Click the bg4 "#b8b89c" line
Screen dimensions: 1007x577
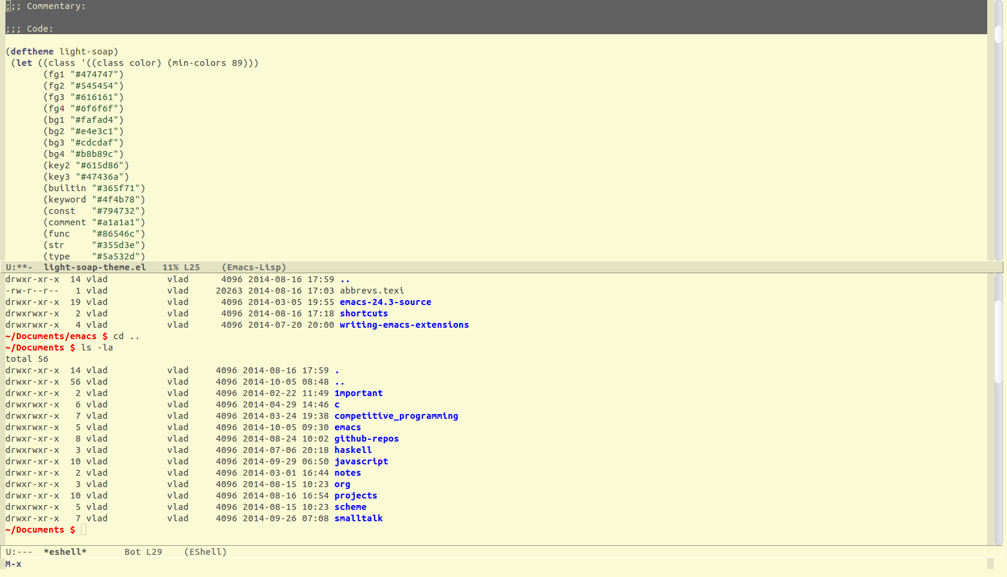pyautogui.click(x=83, y=154)
